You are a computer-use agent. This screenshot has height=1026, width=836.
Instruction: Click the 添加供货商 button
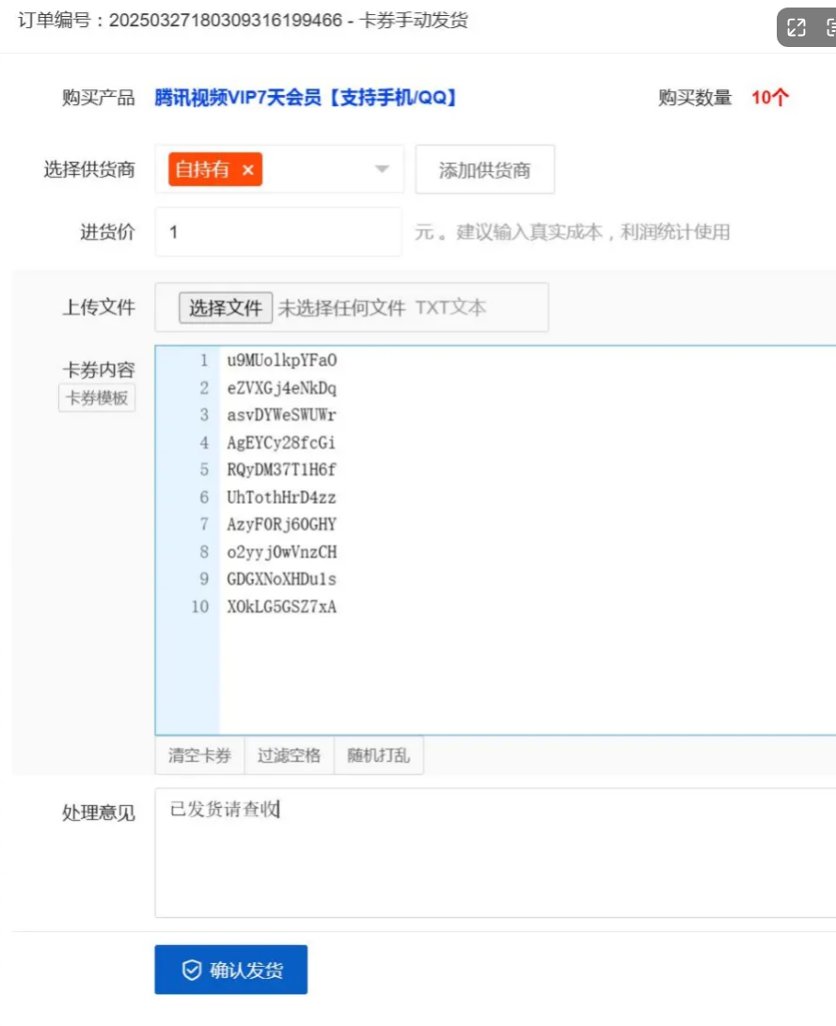click(x=484, y=169)
